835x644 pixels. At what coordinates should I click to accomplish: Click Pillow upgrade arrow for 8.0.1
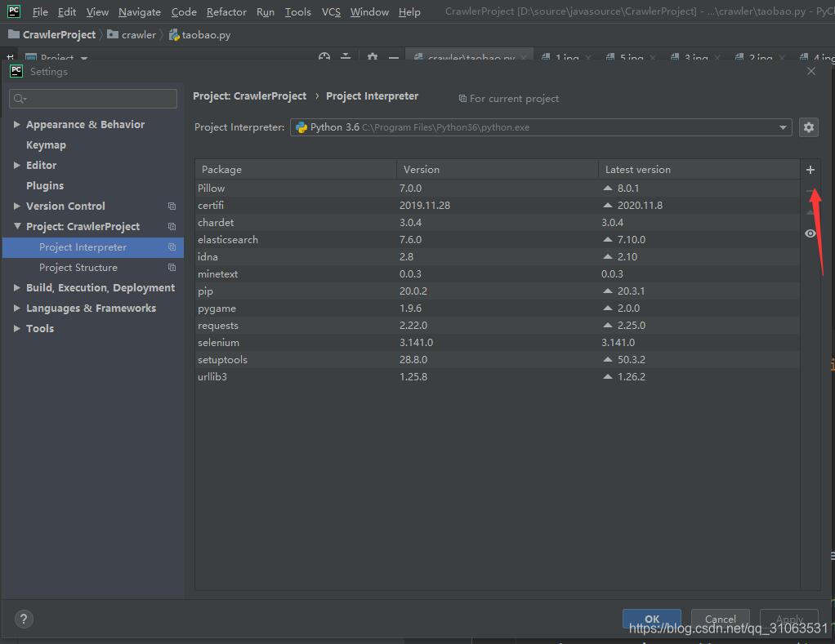pos(608,189)
